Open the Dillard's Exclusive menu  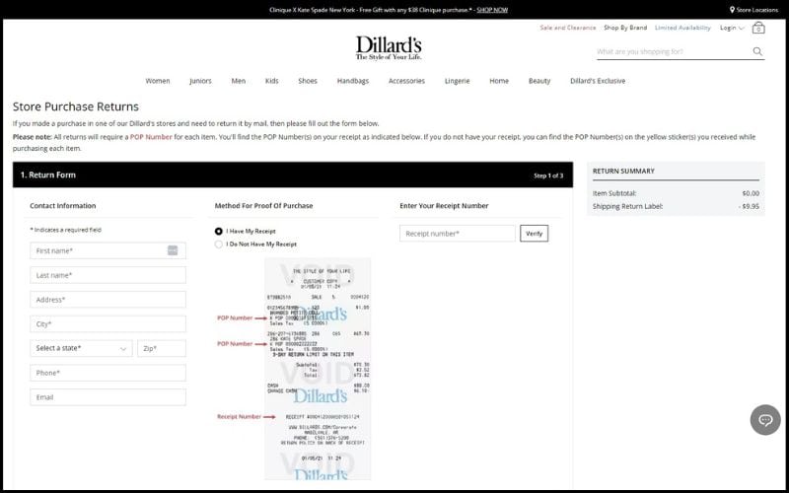point(598,81)
